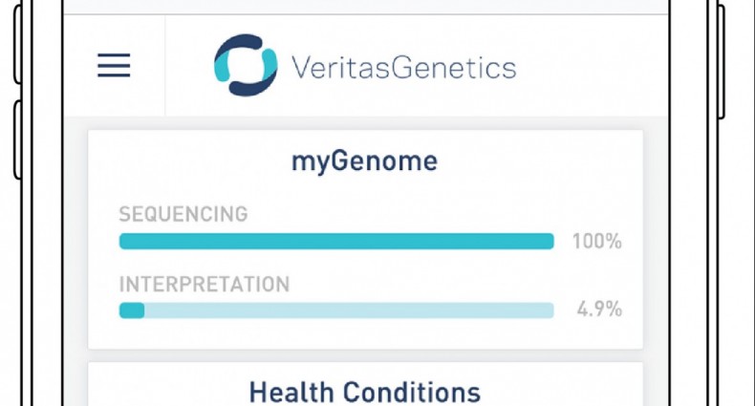The image size is (755, 406).
Task: Click the INTERPRETATION label
Action: (x=204, y=285)
